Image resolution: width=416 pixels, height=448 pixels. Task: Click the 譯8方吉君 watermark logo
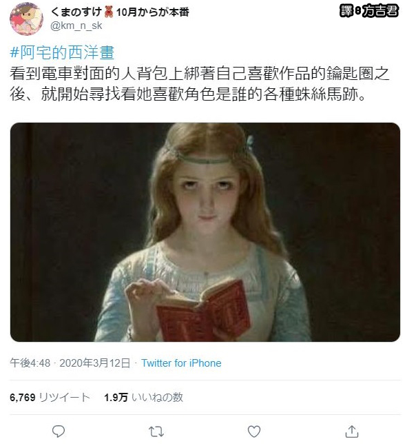(369, 11)
